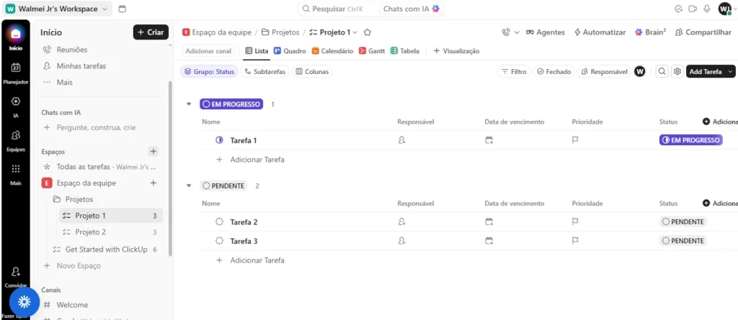Open the Equipes icon
The width and height of the screenshot is (738, 320).
16,135
